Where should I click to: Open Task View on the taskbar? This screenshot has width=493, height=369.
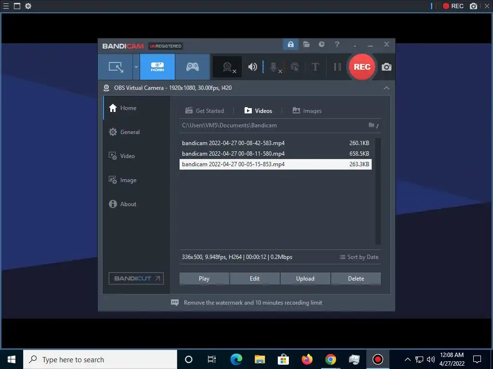point(212,359)
